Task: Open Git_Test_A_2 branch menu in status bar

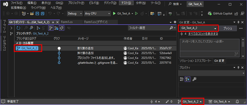Action: coord(192,102)
